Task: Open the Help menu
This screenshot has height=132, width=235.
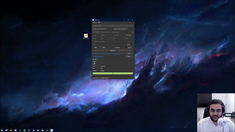Action: pos(99,22)
